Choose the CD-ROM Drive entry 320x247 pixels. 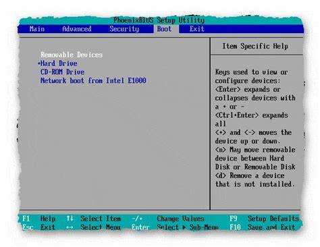pos(63,72)
